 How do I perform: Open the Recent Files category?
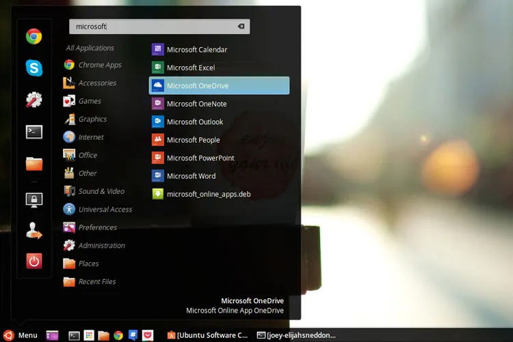(x=96, y=281)
